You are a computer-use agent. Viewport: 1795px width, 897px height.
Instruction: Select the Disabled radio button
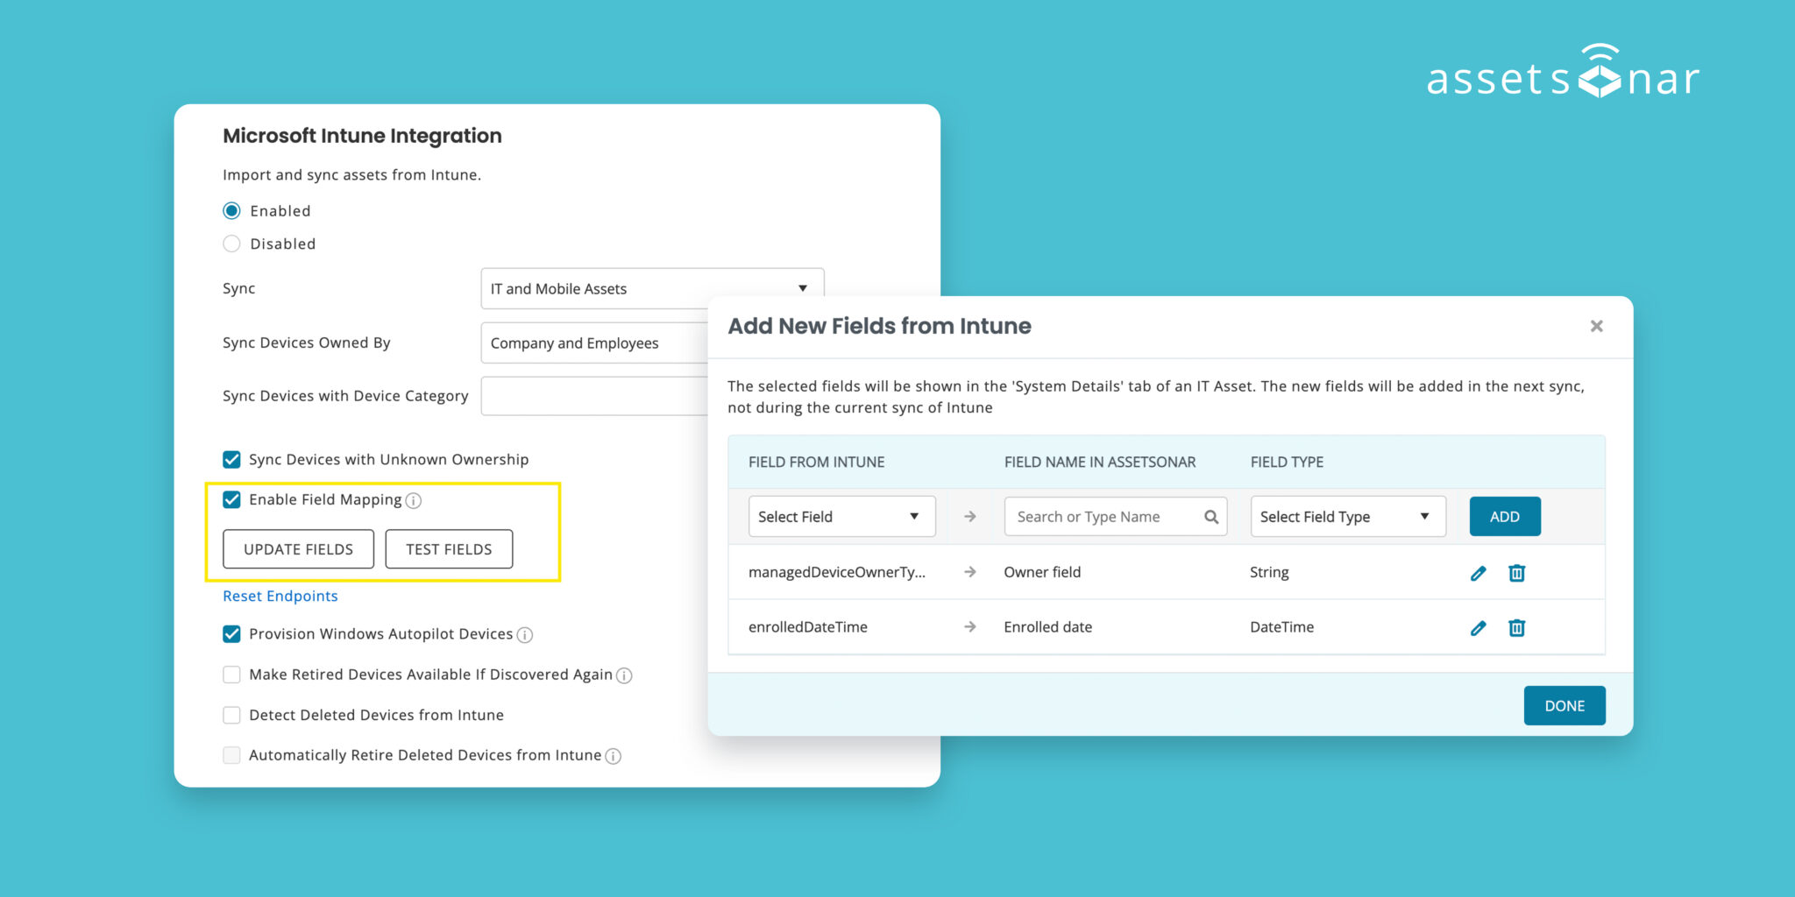click(x=231, y=243)
